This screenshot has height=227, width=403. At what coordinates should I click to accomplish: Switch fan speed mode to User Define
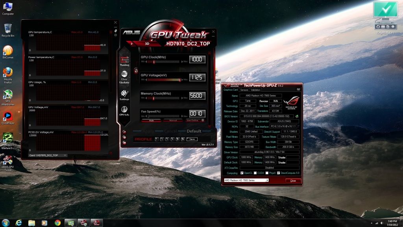click(192, 121)
